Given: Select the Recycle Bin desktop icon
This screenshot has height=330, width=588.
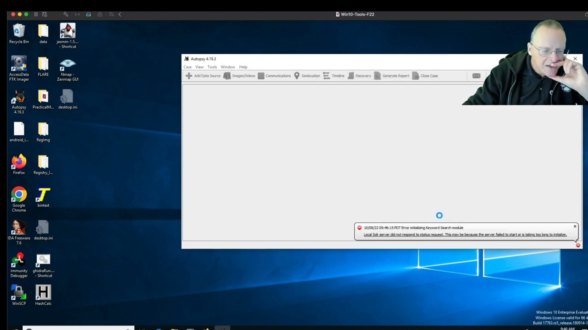Looking at the screenshot, I should [19, 34].
